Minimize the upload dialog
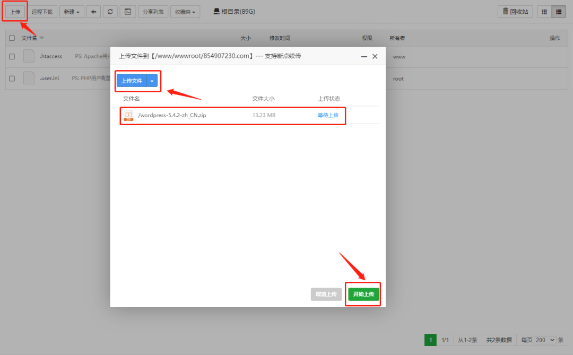Image resolution: width=573 pixels, height=355 pixels. (364, 56)
